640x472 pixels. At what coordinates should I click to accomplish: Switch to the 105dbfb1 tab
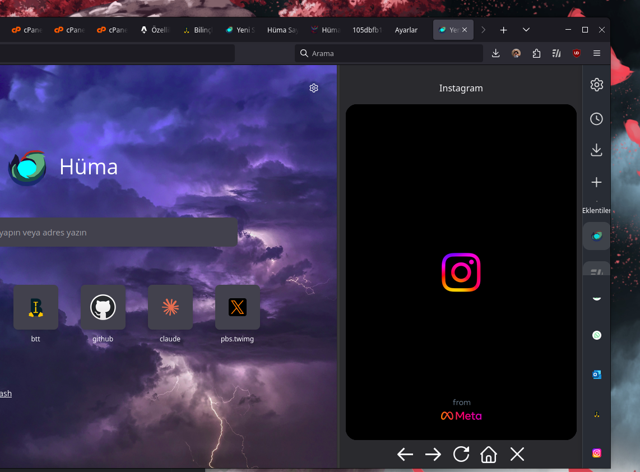coord(367,30)
